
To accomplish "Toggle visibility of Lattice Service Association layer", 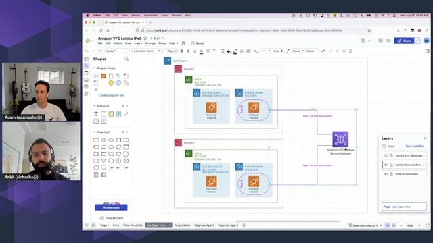I will [386, 165].
